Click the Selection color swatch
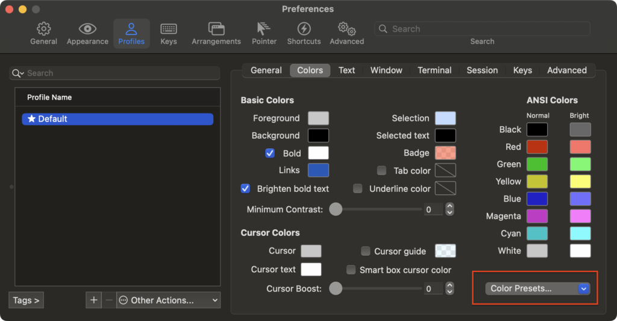Image resolution: width=617 pixels, height=321 pixels. point(445,118)
